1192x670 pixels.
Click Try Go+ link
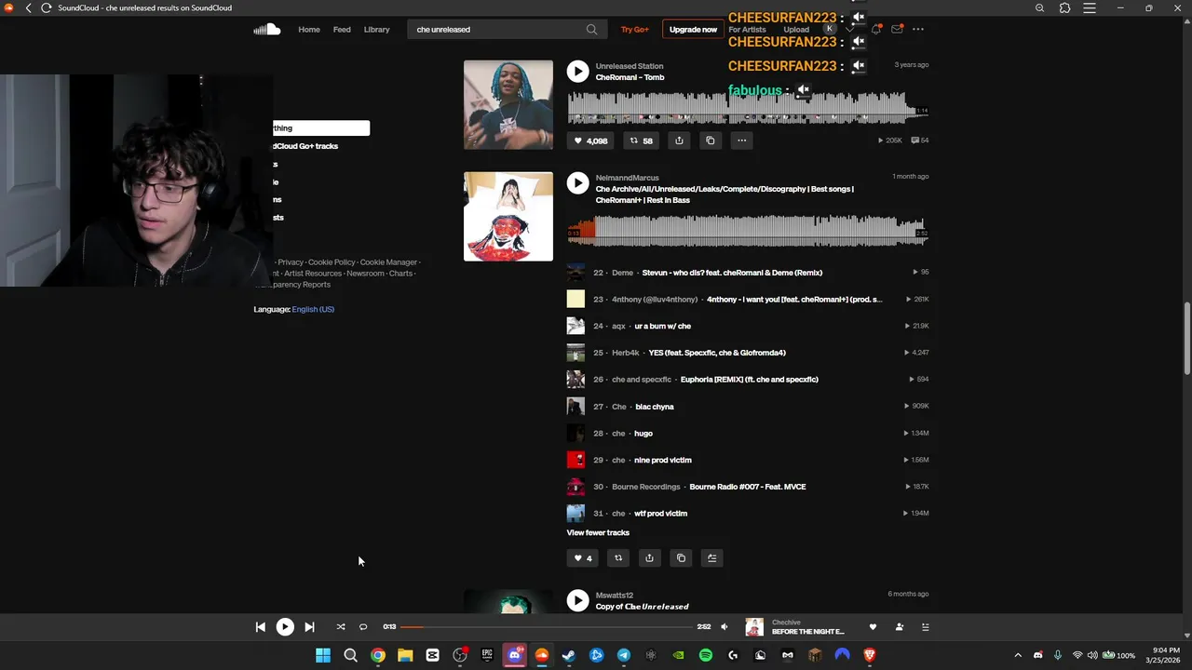click(634, 29)
